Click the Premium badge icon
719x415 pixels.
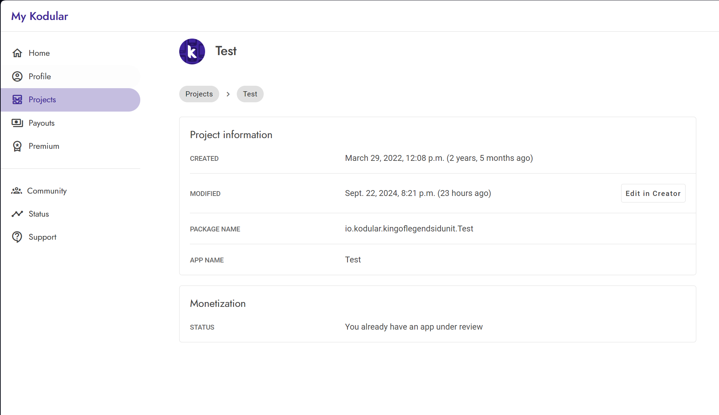click(17, 146)
